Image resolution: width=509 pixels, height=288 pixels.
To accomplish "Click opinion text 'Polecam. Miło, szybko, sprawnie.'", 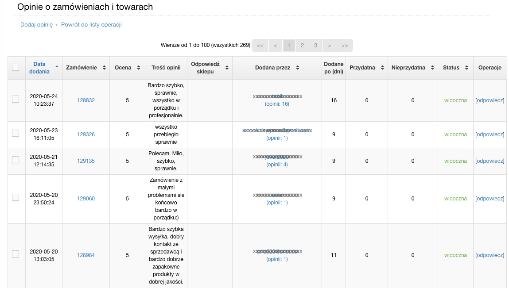I will (x=166, y=161).
